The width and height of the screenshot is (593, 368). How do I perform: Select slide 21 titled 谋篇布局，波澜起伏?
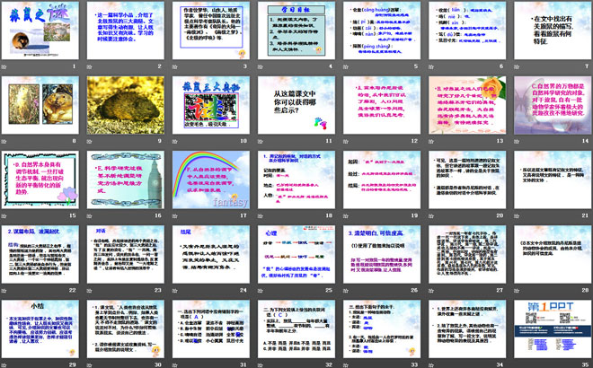(40, 255)
